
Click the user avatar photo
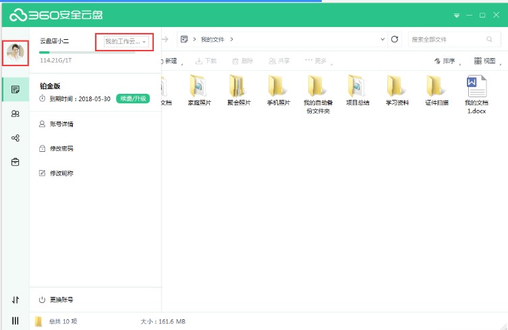point(16,53)
